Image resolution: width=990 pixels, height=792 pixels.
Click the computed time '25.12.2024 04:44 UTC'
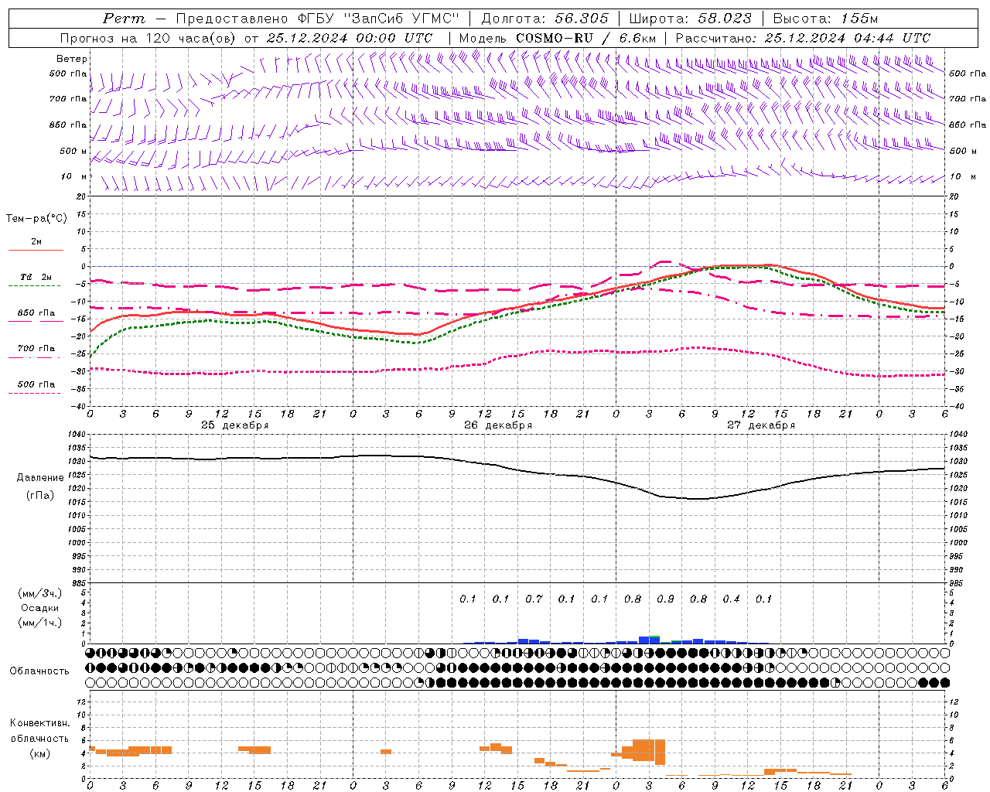click(847, 38)
